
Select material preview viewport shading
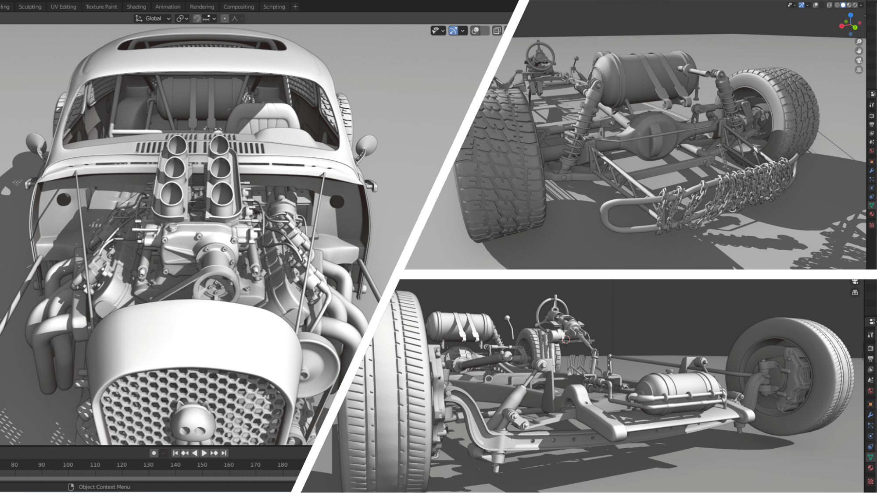849,5
